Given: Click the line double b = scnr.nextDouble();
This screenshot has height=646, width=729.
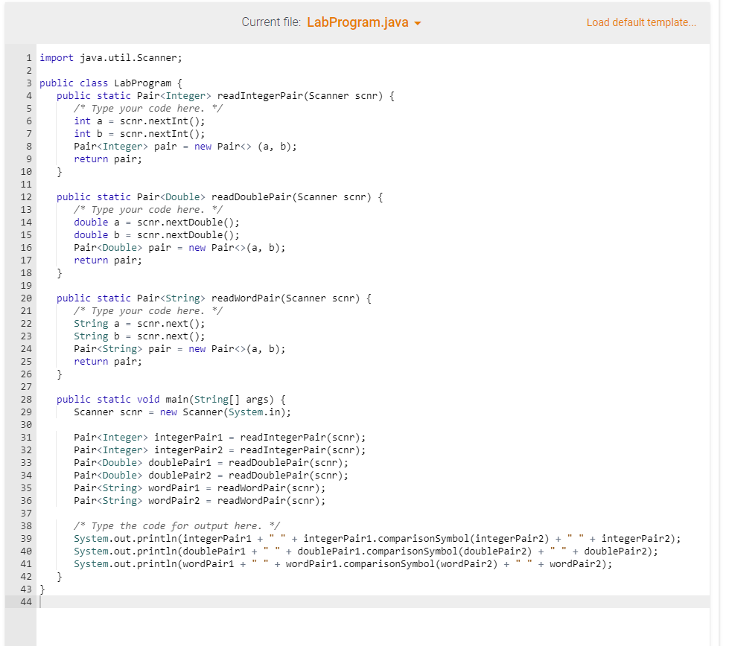Looking at the screenshot, I should pyautogui.click(x=156, y=235).
